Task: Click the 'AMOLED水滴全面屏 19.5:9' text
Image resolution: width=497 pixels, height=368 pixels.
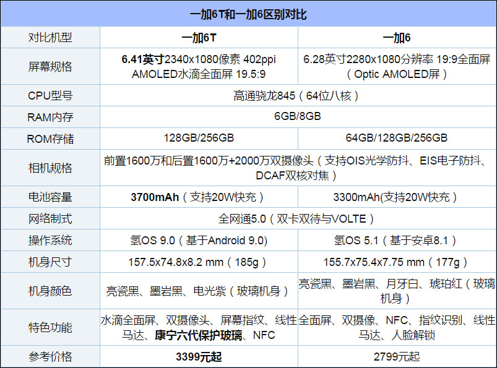Action: (x=199, y=74)
